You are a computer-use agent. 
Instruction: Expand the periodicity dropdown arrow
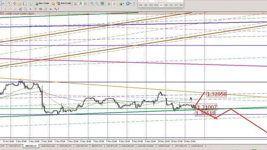click(131, 4)
